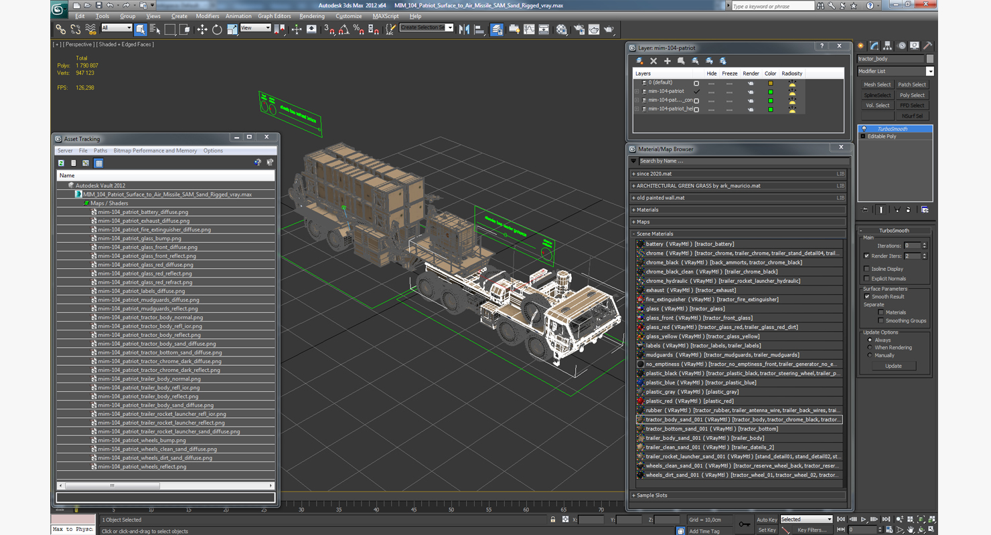Viewport: 991px width, 535px height.
Task: Open the Manage Layers toolbar icon
Action: 497,29
